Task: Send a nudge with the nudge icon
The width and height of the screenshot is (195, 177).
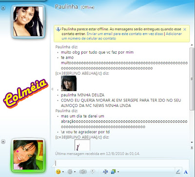Action: (83, 172)
